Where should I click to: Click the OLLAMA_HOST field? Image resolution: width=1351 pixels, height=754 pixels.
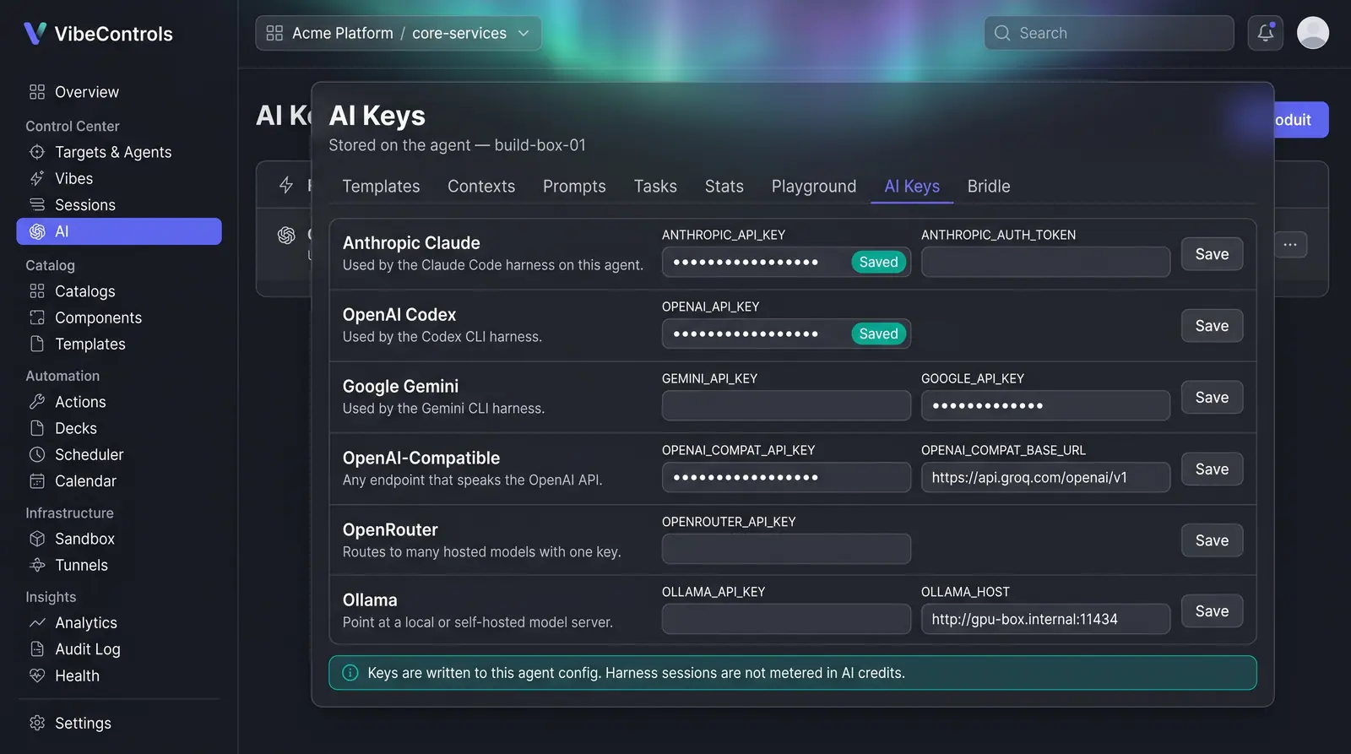[1045, 619]
